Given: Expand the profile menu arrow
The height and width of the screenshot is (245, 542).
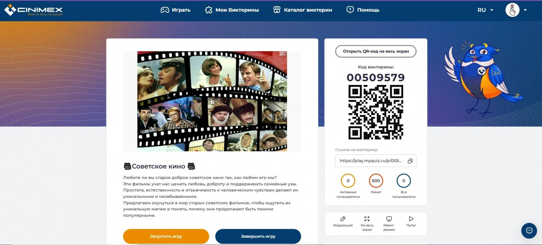Looking at the screenshot, I should pyautogui.click(x=525, y=10).
